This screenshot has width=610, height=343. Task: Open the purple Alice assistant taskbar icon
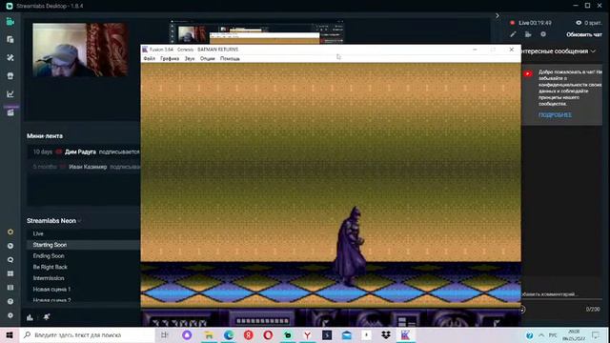point(187,334)
